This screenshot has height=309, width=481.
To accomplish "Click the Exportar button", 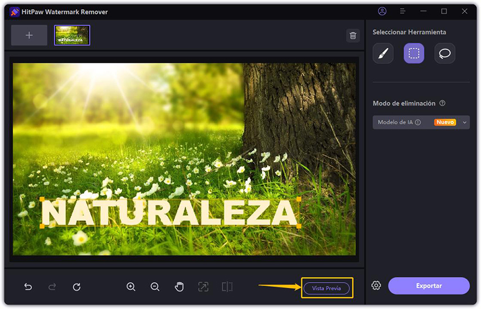I will point(429,286).
